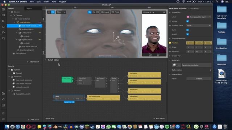
Task: Uncheck the Eyes checkbox
Action: click(x=187, y=30)
